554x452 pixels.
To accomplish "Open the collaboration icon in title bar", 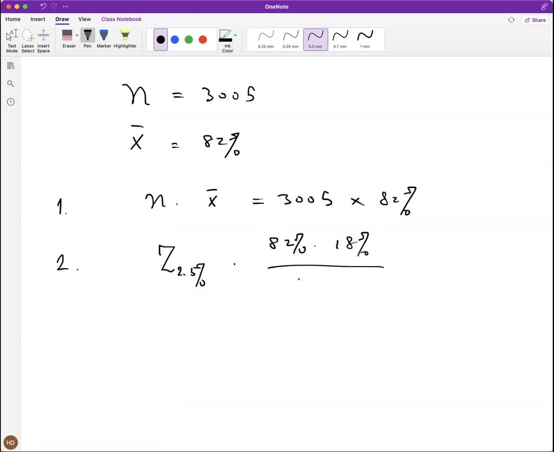I will (x=544, y=6).
